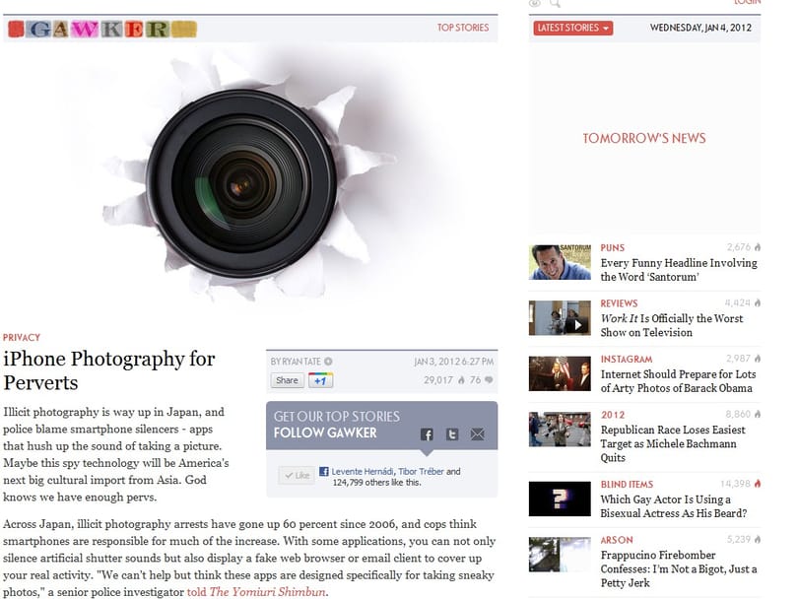Click flame icon beside 2,987
Image resolution: width=798 pixels, height=599 pixels.
(x=758, y=359)
